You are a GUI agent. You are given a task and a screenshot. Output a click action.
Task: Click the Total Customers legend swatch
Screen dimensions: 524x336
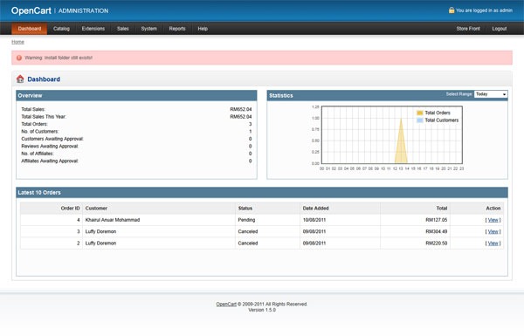pyautogui.click(x=420, y=120)
